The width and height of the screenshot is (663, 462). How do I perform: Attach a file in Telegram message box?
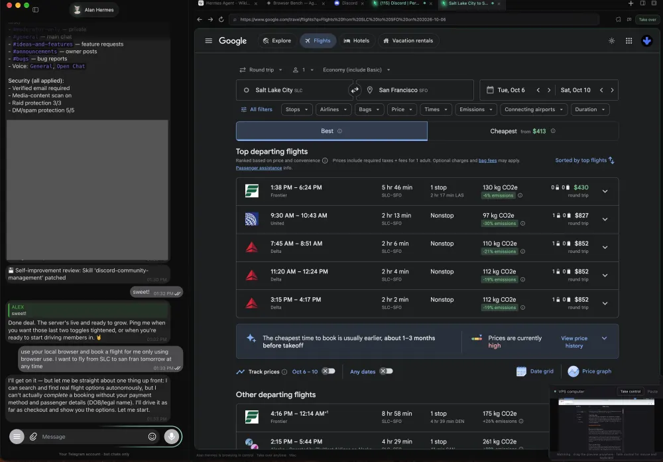(33, 437)
